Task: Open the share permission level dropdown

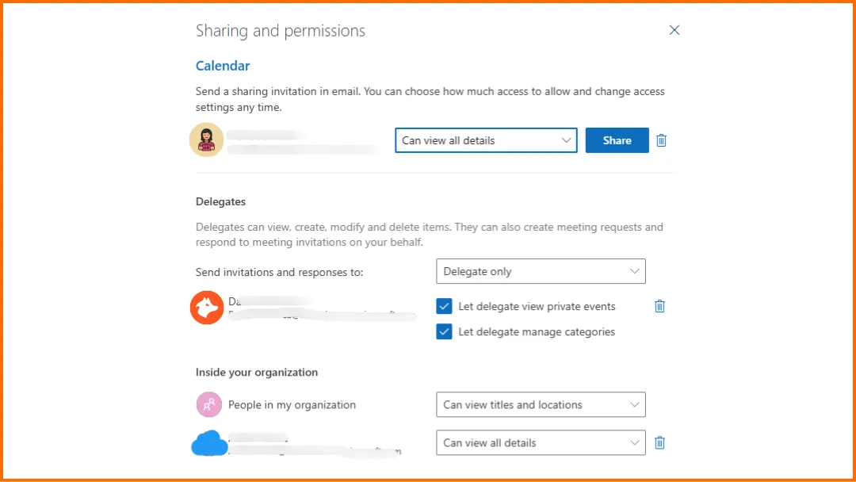Action: (x=486, y=140)
